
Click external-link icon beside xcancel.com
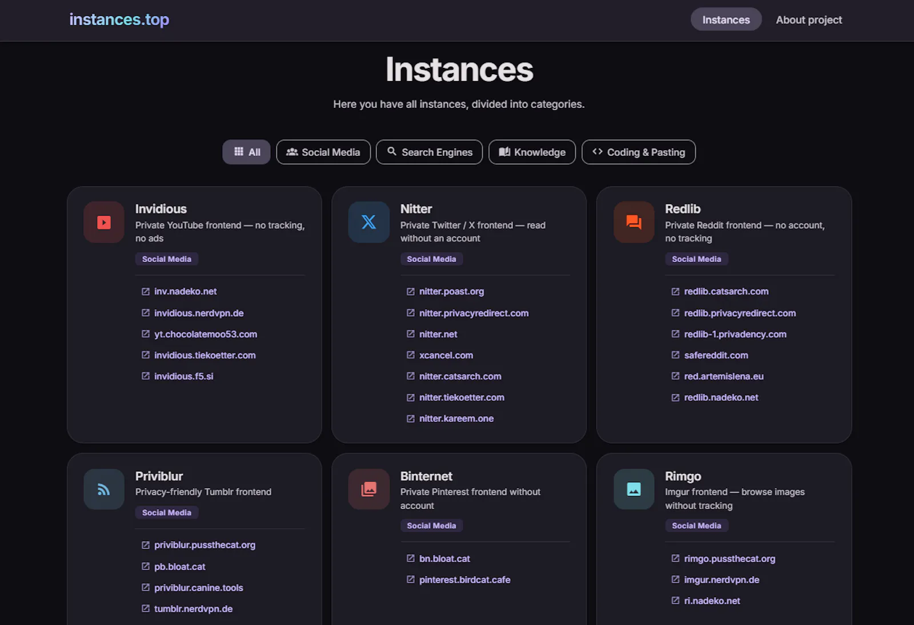411,355
